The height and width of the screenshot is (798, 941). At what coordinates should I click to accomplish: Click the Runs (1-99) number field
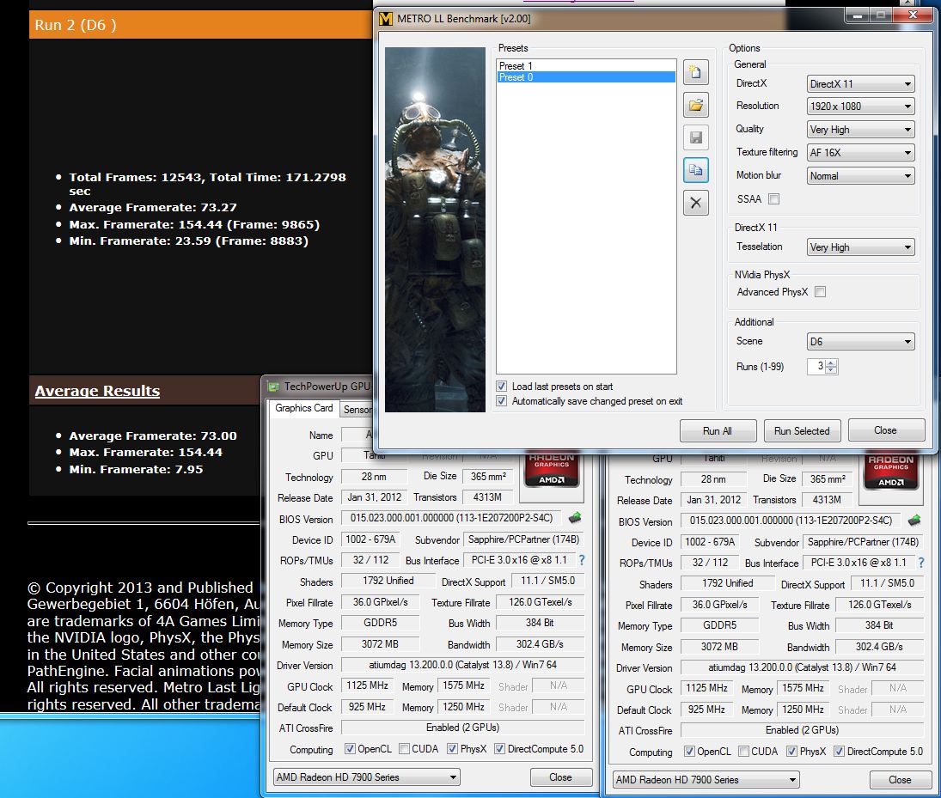click(x=816, y=366)
